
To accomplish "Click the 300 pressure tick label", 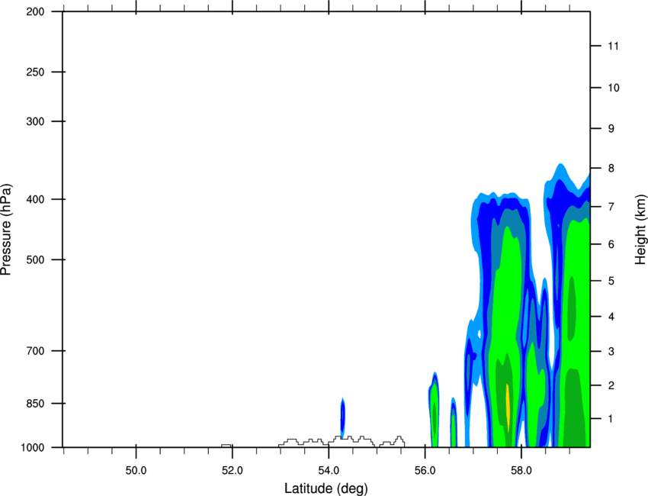I will (35, 121).
